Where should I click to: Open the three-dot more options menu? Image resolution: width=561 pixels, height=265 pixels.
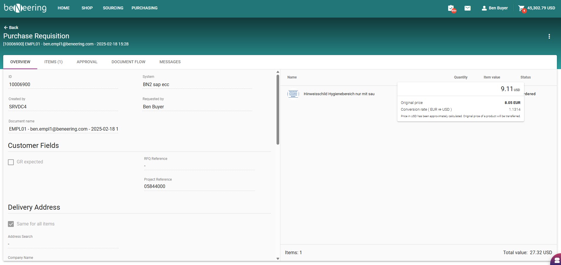click(549, 36)
